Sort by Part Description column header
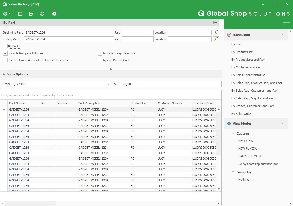 (x=103, y=103)
